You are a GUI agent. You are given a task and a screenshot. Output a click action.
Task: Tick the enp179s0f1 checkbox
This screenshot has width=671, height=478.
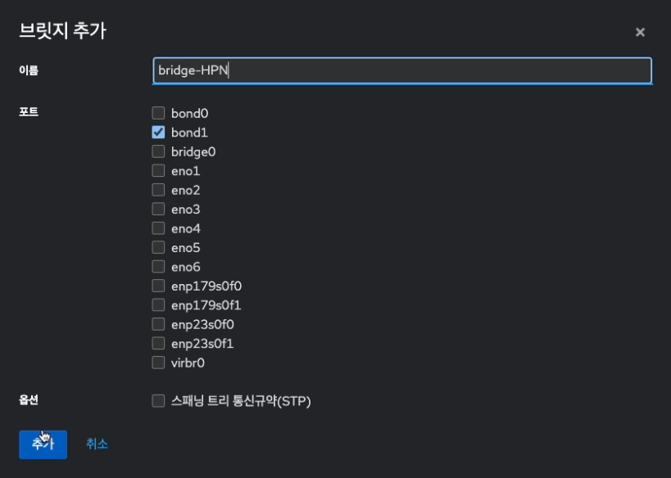point(159,305)
